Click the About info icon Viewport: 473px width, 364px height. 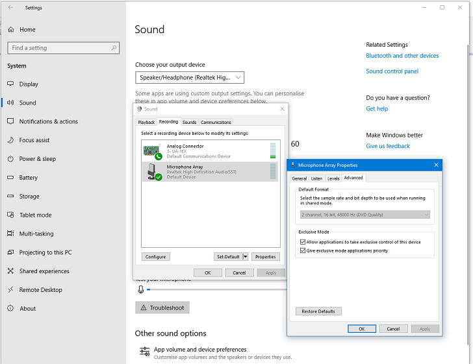pyautogui.click(x=10, y=308)
